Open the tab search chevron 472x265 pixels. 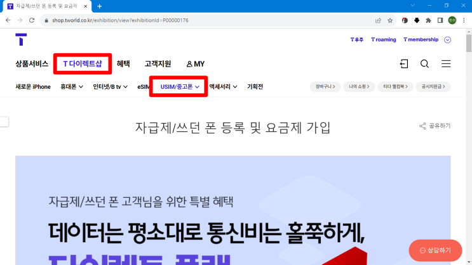click(413, 6)
